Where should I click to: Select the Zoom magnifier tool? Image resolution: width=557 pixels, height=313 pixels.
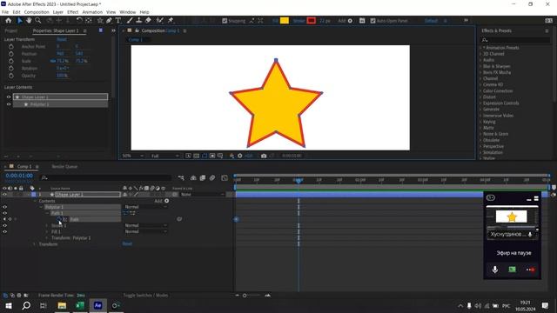[x=37, y=21]
